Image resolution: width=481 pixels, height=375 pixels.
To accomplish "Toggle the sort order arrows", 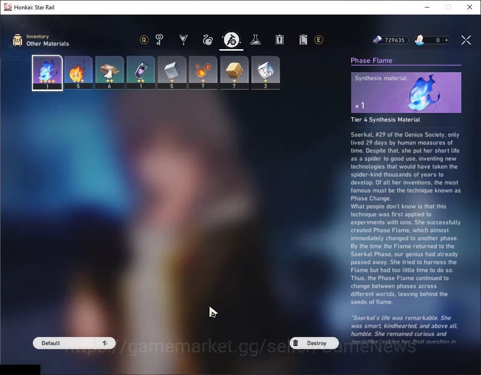I will point(105,343).
